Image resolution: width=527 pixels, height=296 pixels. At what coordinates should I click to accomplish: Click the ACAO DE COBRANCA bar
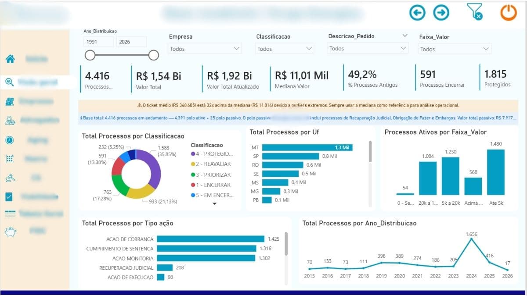[x=211, y=239]
